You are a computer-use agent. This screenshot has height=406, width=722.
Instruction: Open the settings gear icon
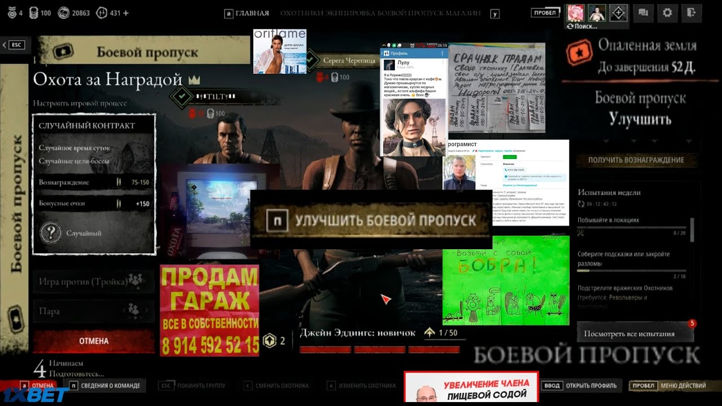click(x=667, y=12)
